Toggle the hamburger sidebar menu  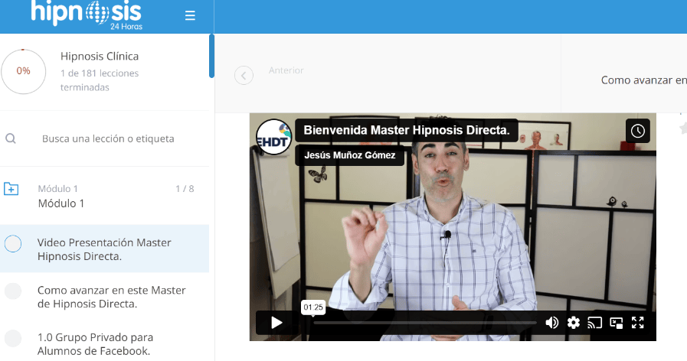pos(190,15)
